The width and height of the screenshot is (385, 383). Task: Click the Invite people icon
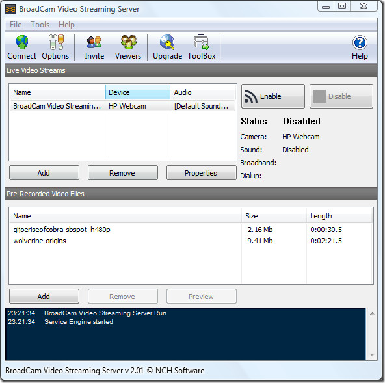[94, 42]
